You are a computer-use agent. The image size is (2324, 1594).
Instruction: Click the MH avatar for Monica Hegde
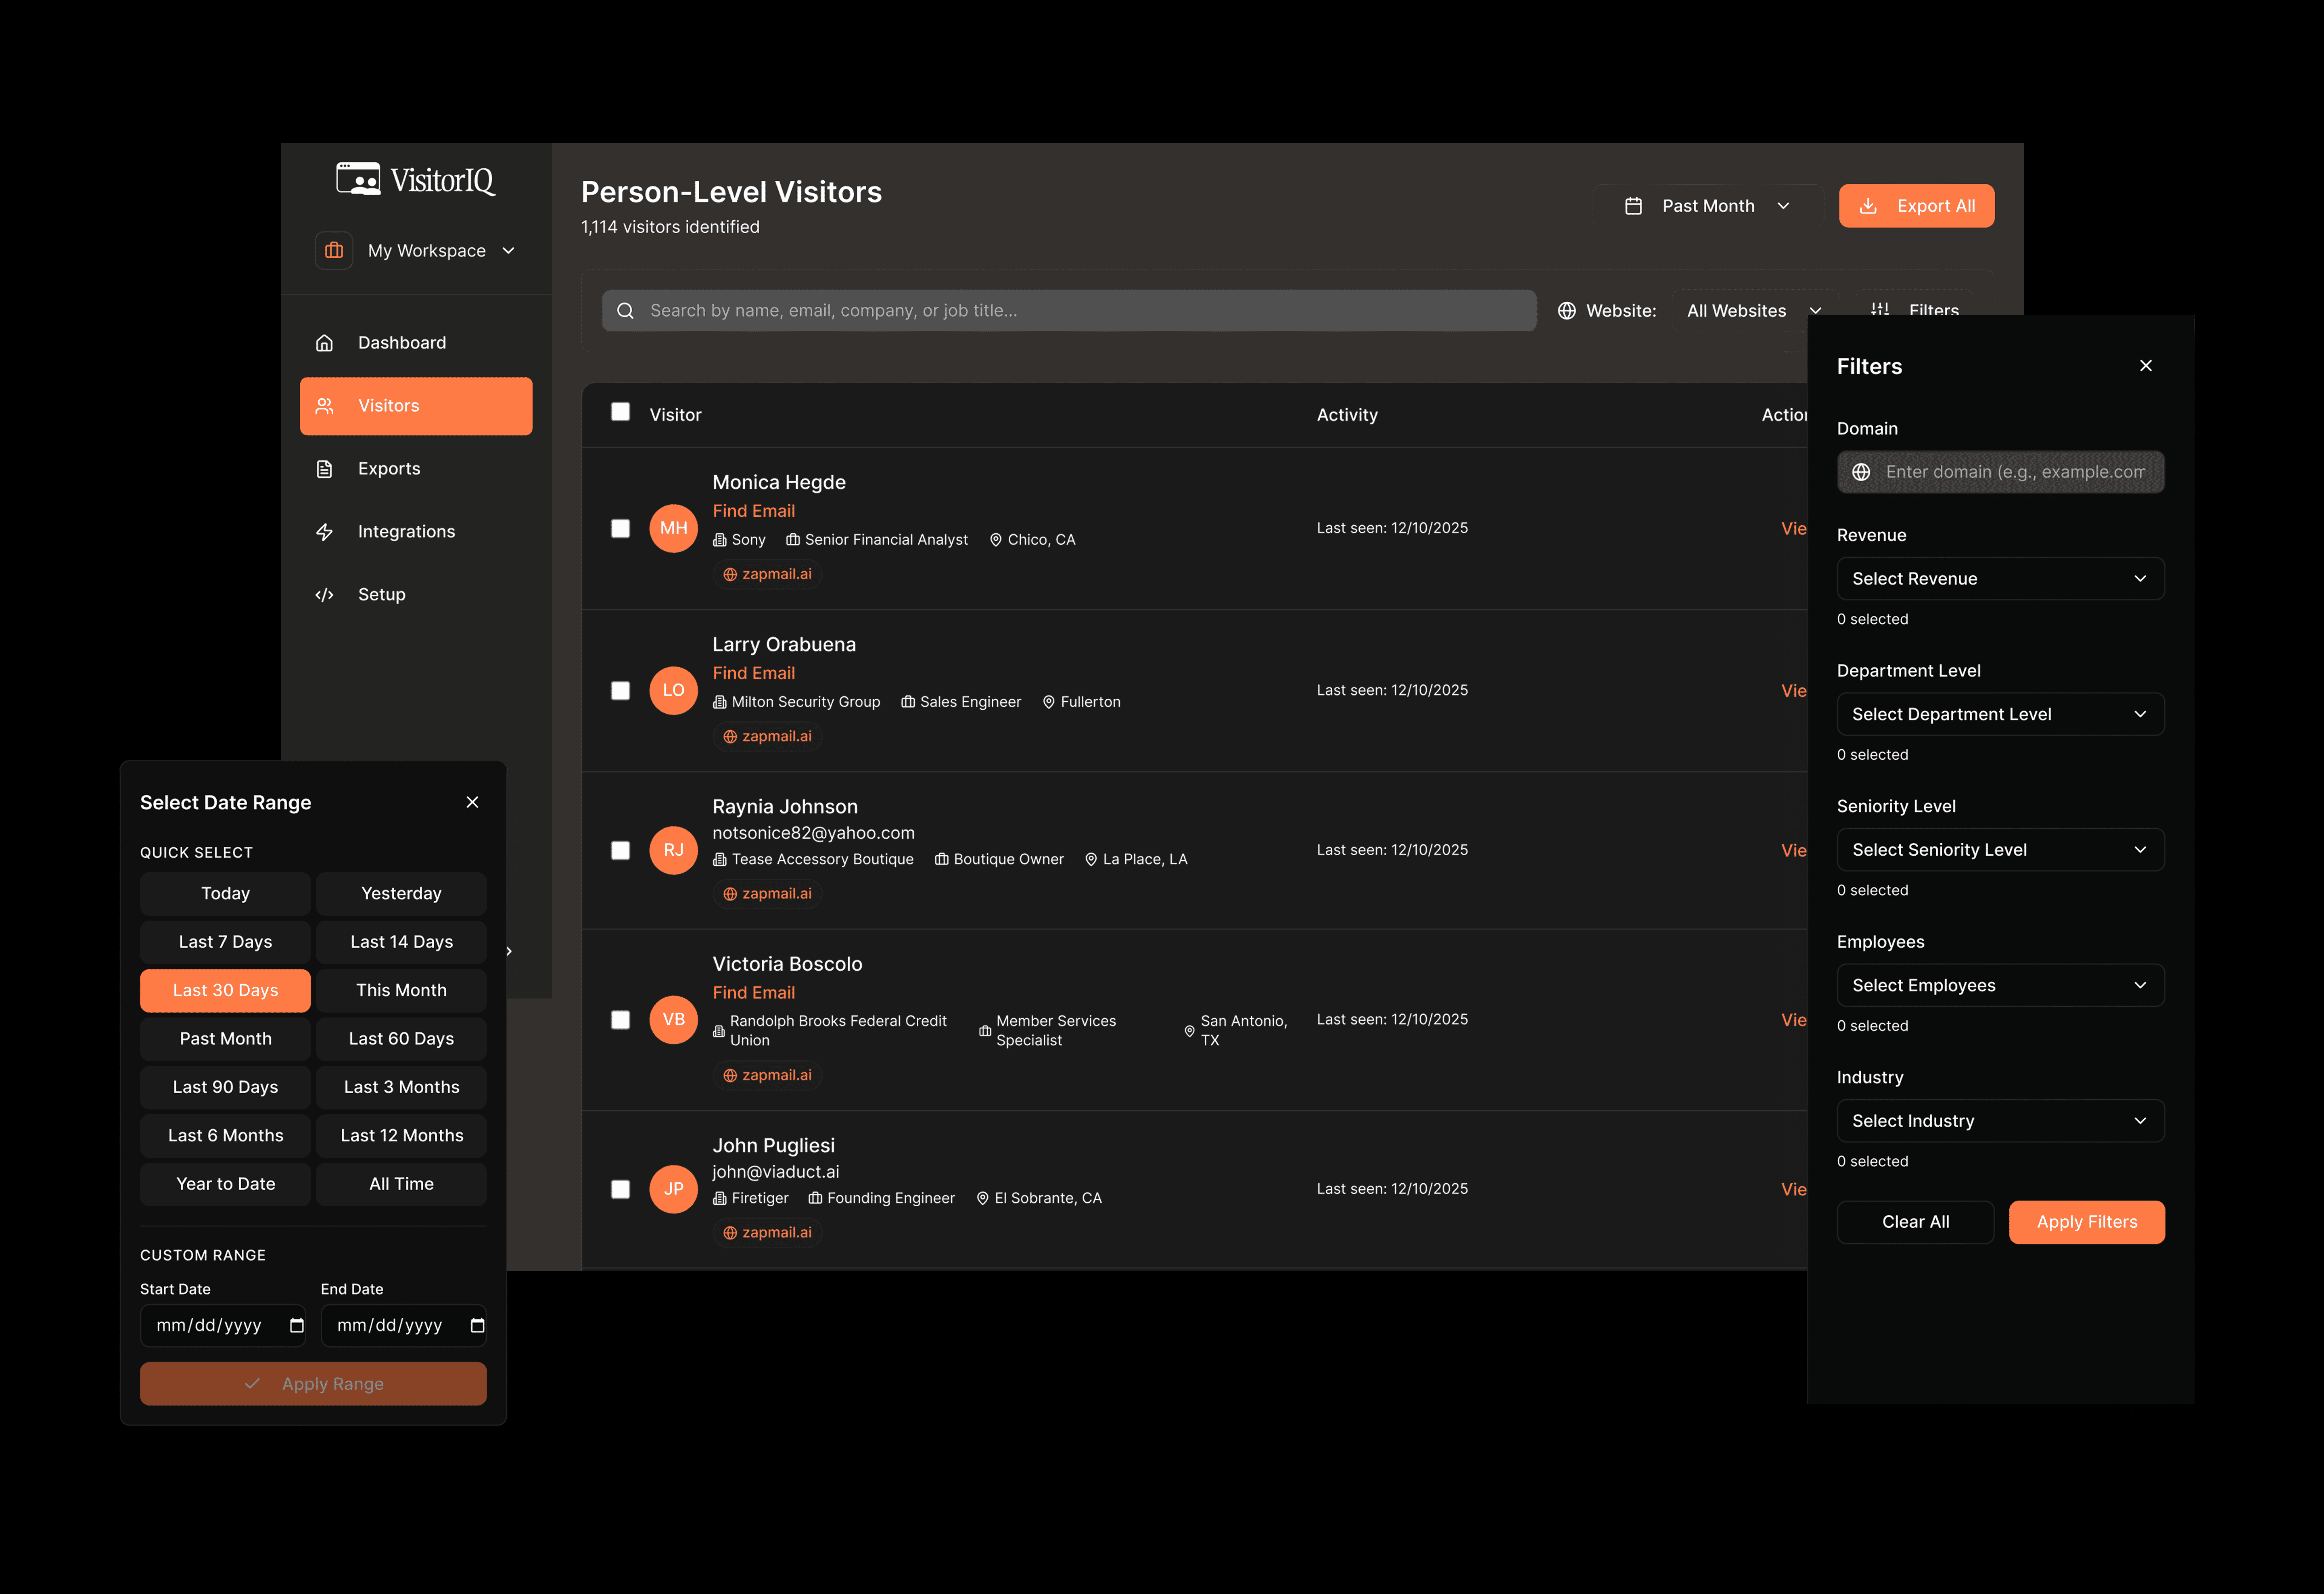coord(673,528)
